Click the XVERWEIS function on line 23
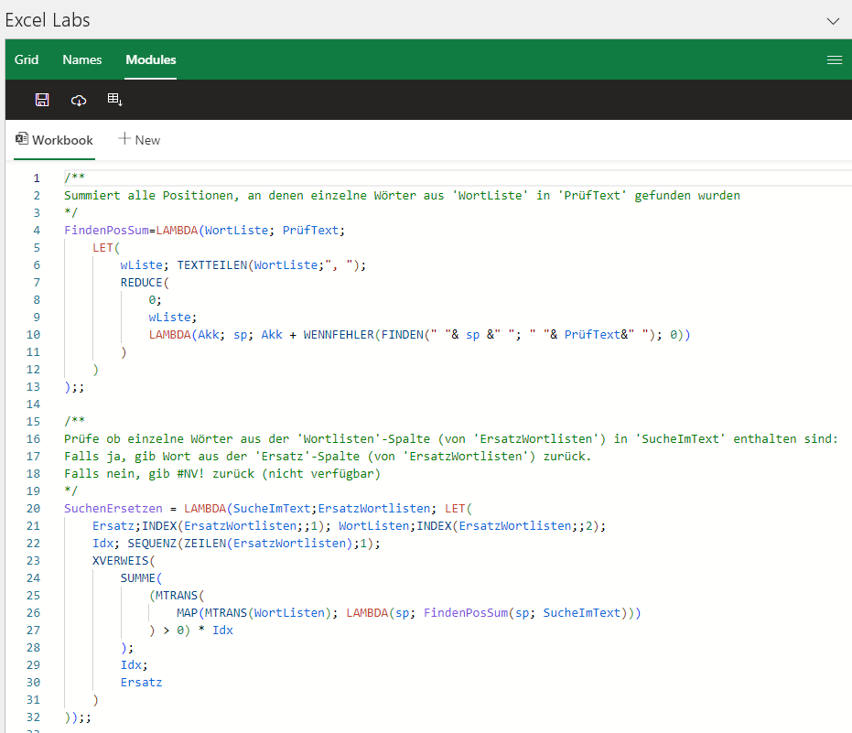This screenshot has height=733, width=852. [120, 561]
